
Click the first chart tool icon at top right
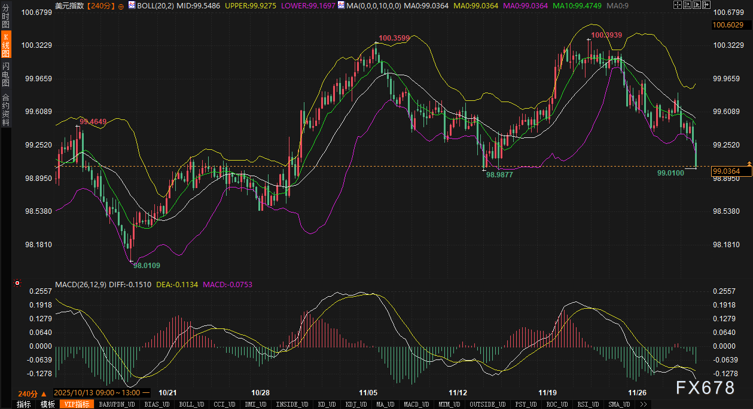click(x=677, y=5)
